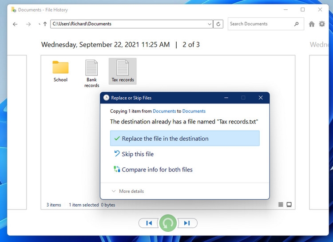The width and height of the screenshot is (333, 242).
Task: Click the File History window title icon
Action: [14, 10]
